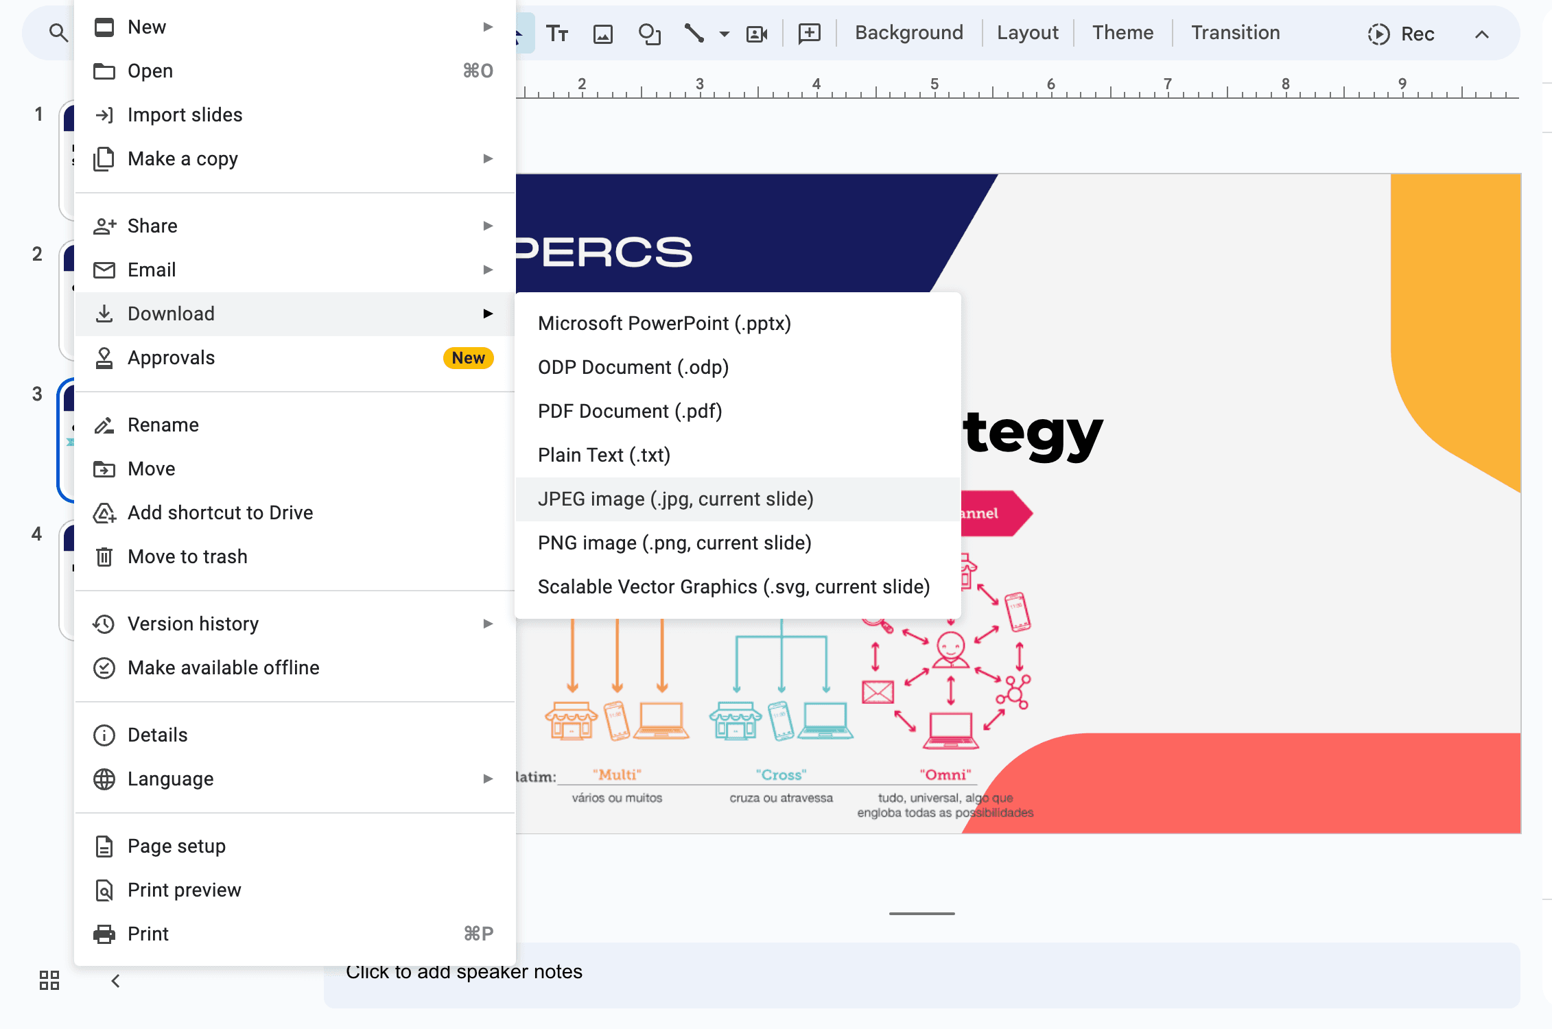Select Import slides menu item

(x=295, y=115)
